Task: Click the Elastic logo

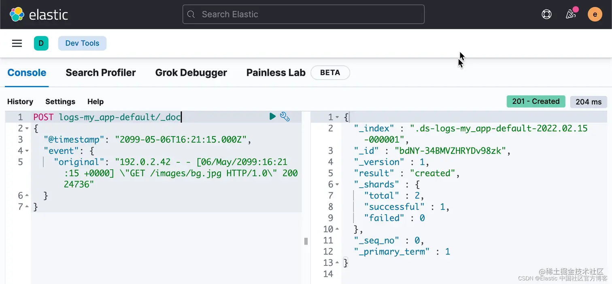Action: (x=39, y=15)
